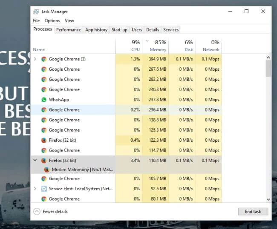Click Firefox (32 bit) name with 122.3 MB
This screenshot has height=229, width=277.
(x=63, y=140)
